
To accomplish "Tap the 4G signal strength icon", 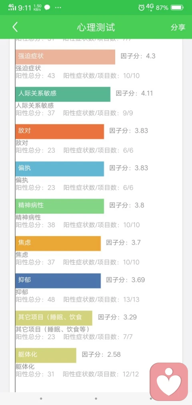I will pyautogui.click(x=12, y=7).
